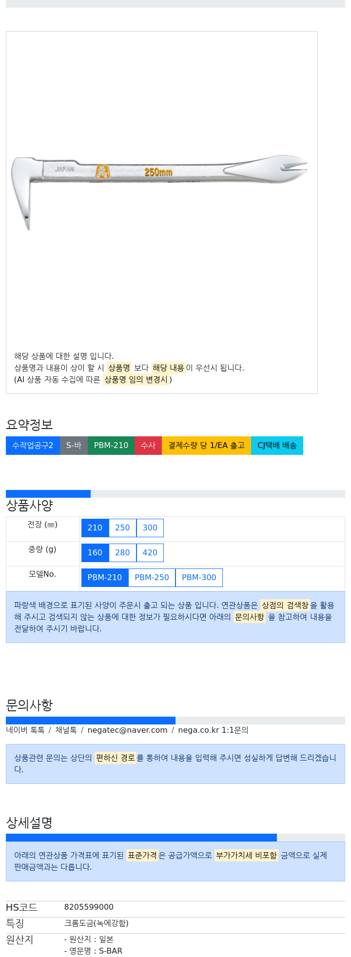The height and width of the screenshot is (957, 351).
Task: Pick model PBM-210
Action: (x=105, y=578)
